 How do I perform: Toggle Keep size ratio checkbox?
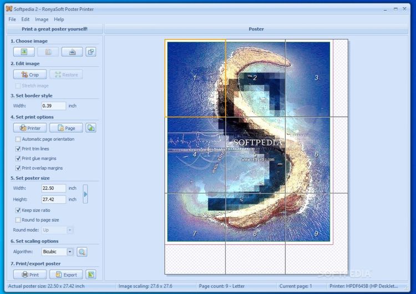tap(18, 210)
